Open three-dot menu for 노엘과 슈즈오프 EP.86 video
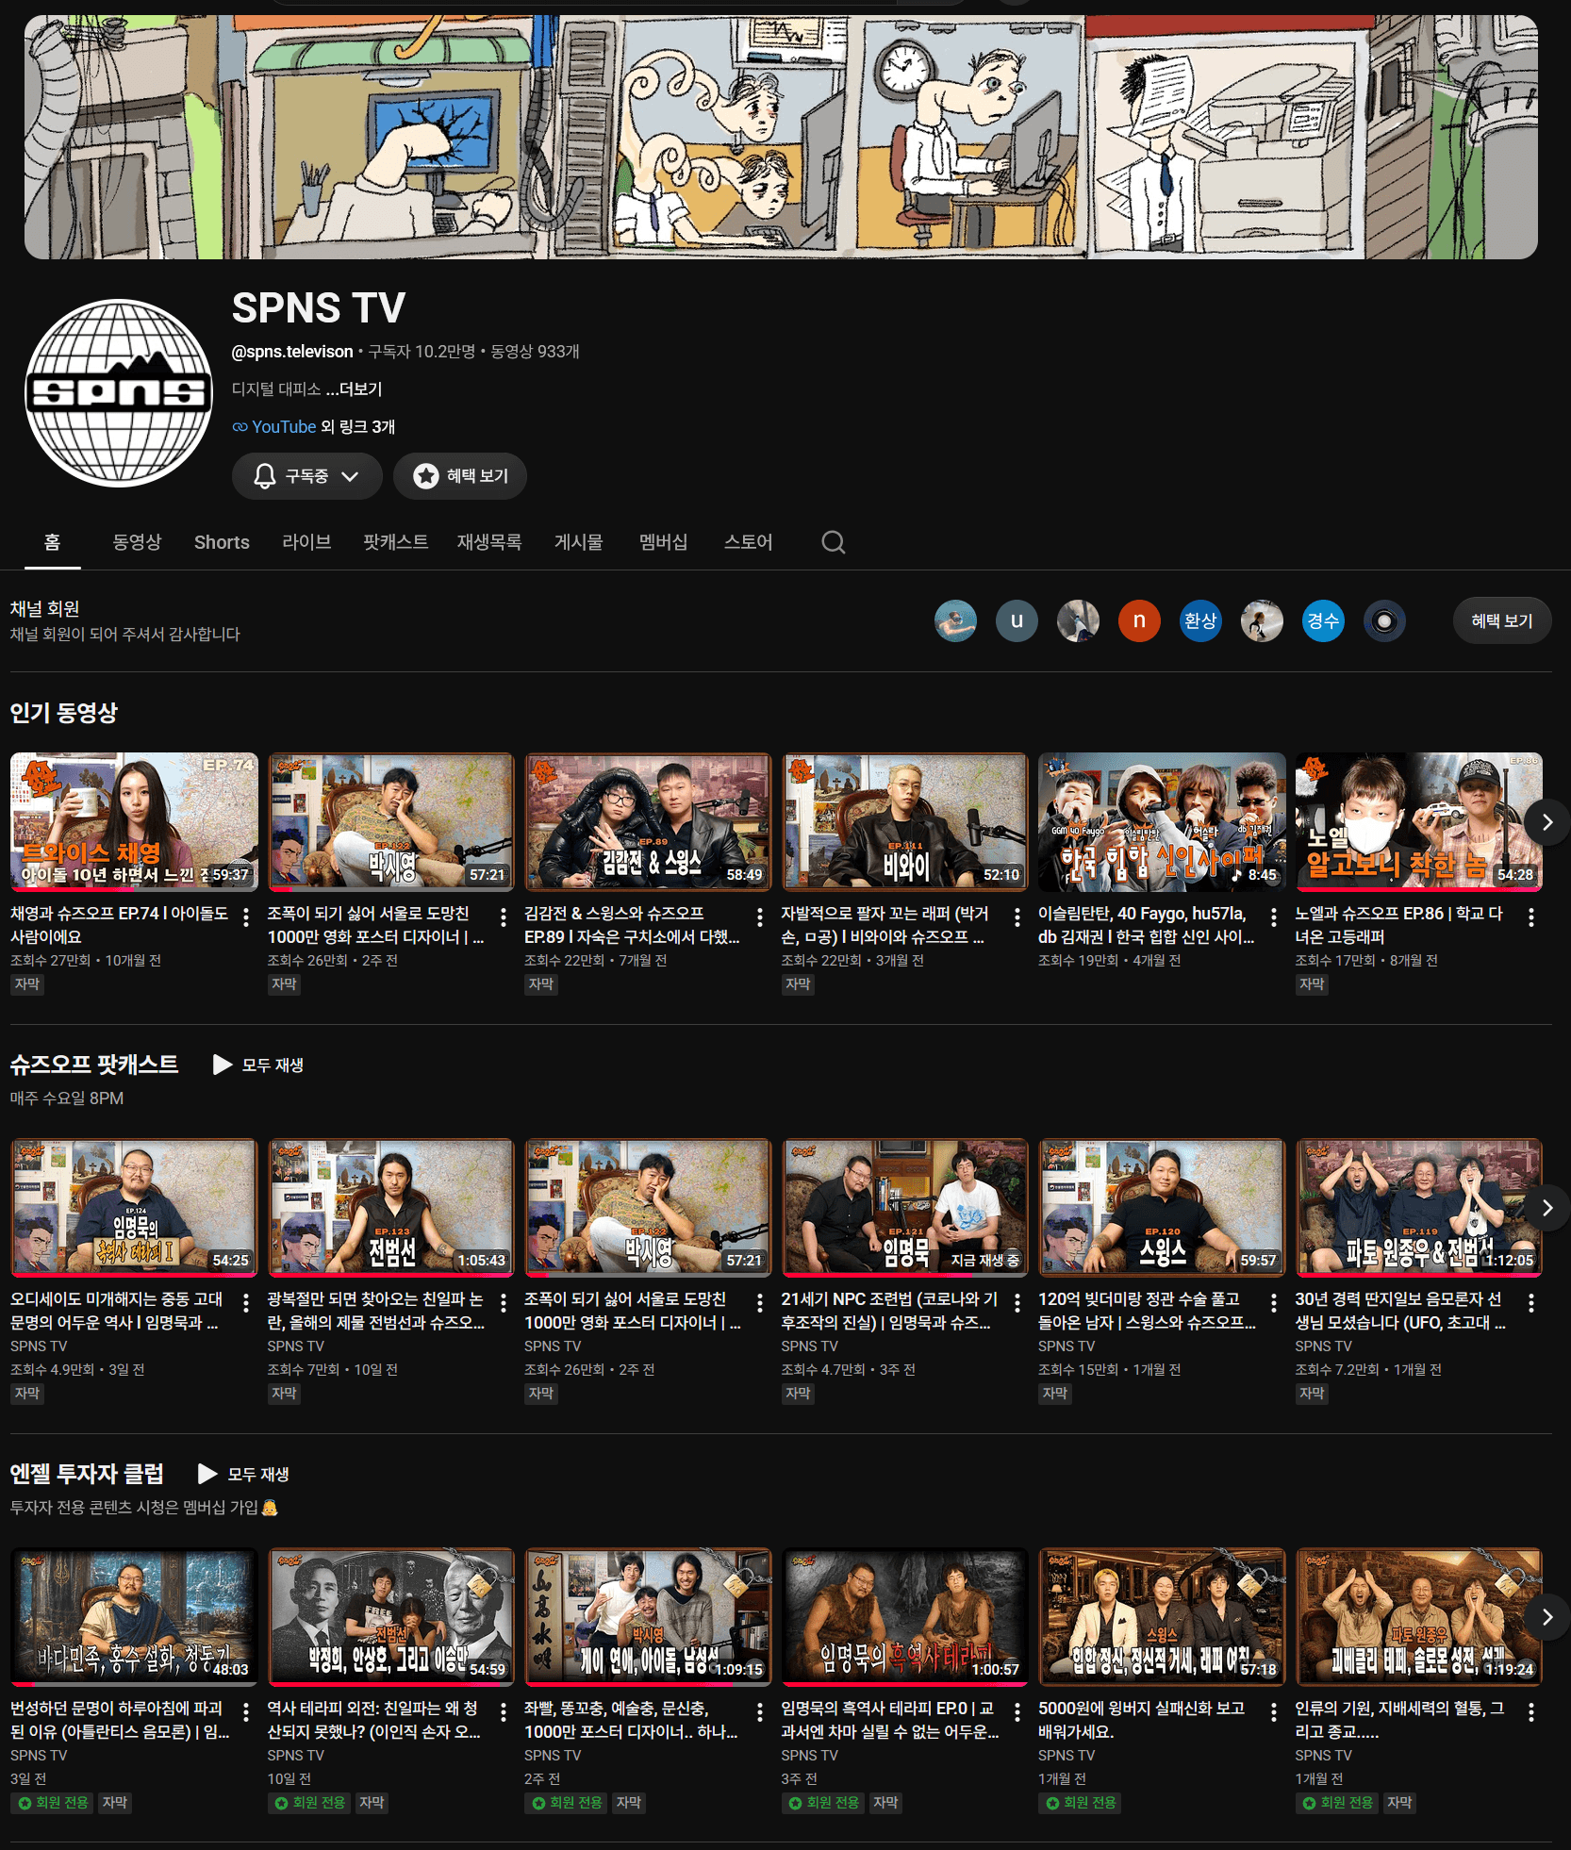The height and width of the screenshot is (1850, 1571). [x=1530, y=917]
